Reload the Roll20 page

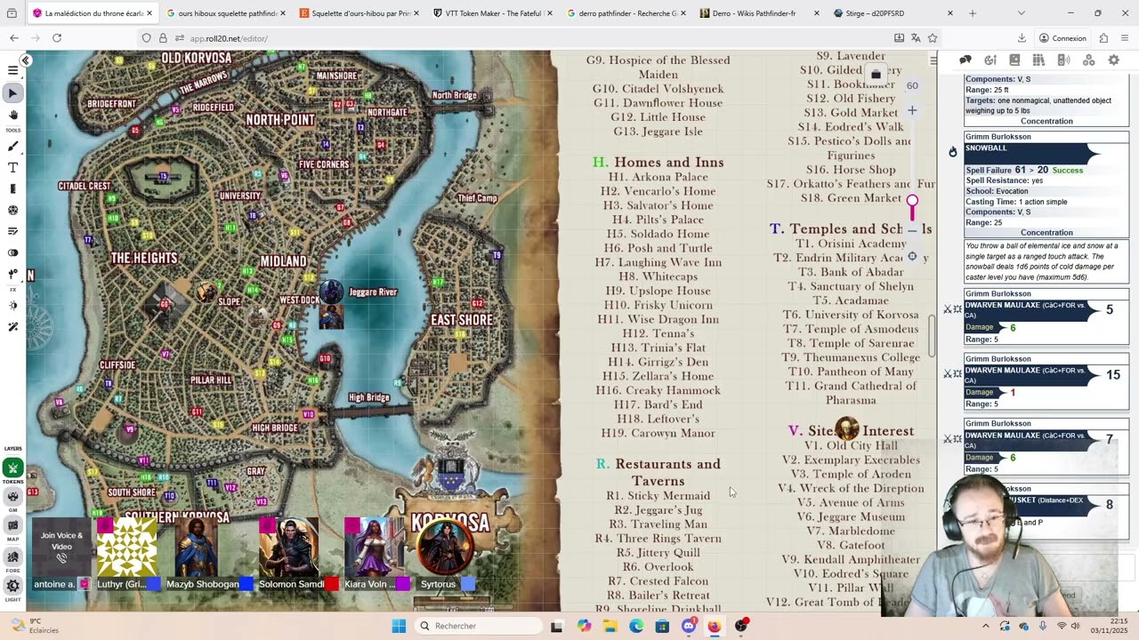click(57, 38)
